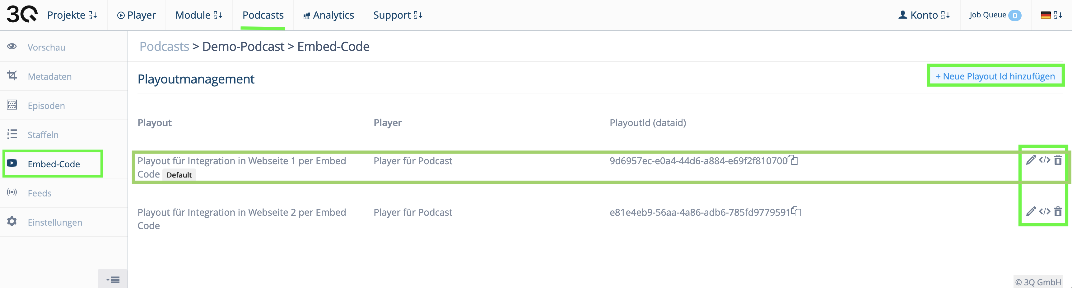Open the Job Queue indicator
The width and height of the screenshot is (1072, 288).
995,15
